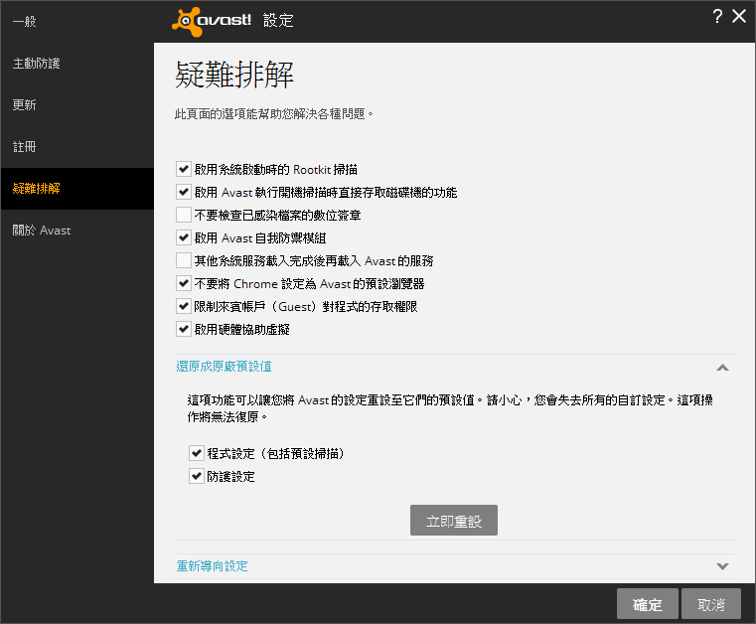The height and width of the screenshot is (624, 756).
Task: Collapse 還原成原廠預設值 with up chevron
Action: coord(722,368)
